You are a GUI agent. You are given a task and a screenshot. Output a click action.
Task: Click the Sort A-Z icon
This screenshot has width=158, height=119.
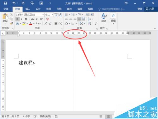point(90,23)
